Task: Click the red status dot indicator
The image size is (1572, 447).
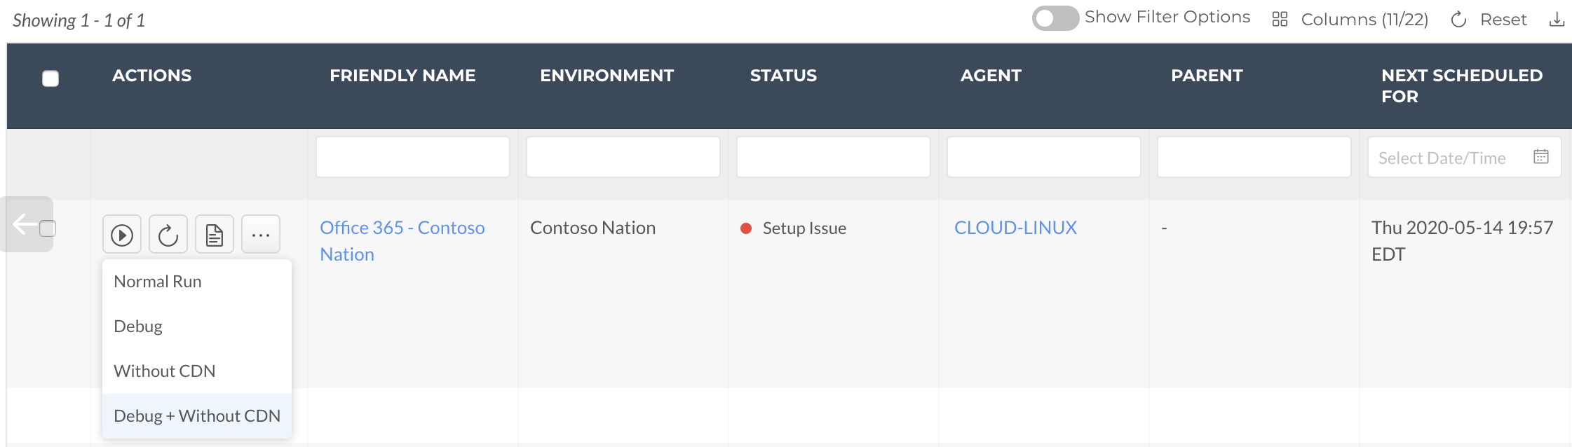Action: pos(746,228)
